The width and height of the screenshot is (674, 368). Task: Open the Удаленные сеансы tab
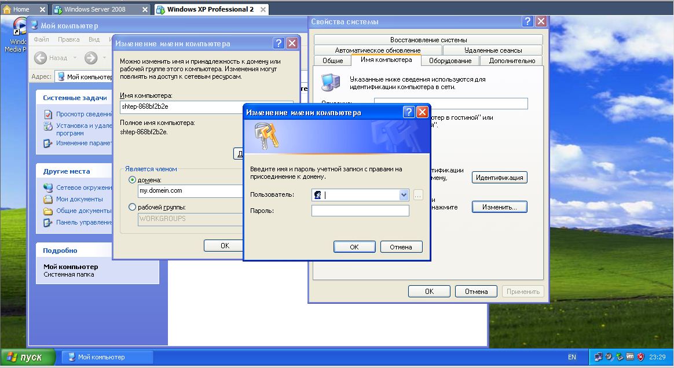click(x=493, y=50)
